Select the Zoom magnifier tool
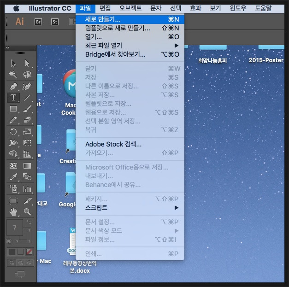 pyautogui.click(x=27, y=212)
